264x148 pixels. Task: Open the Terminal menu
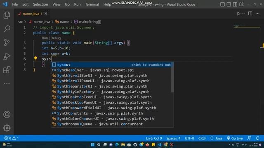click(x=92, y=5)
